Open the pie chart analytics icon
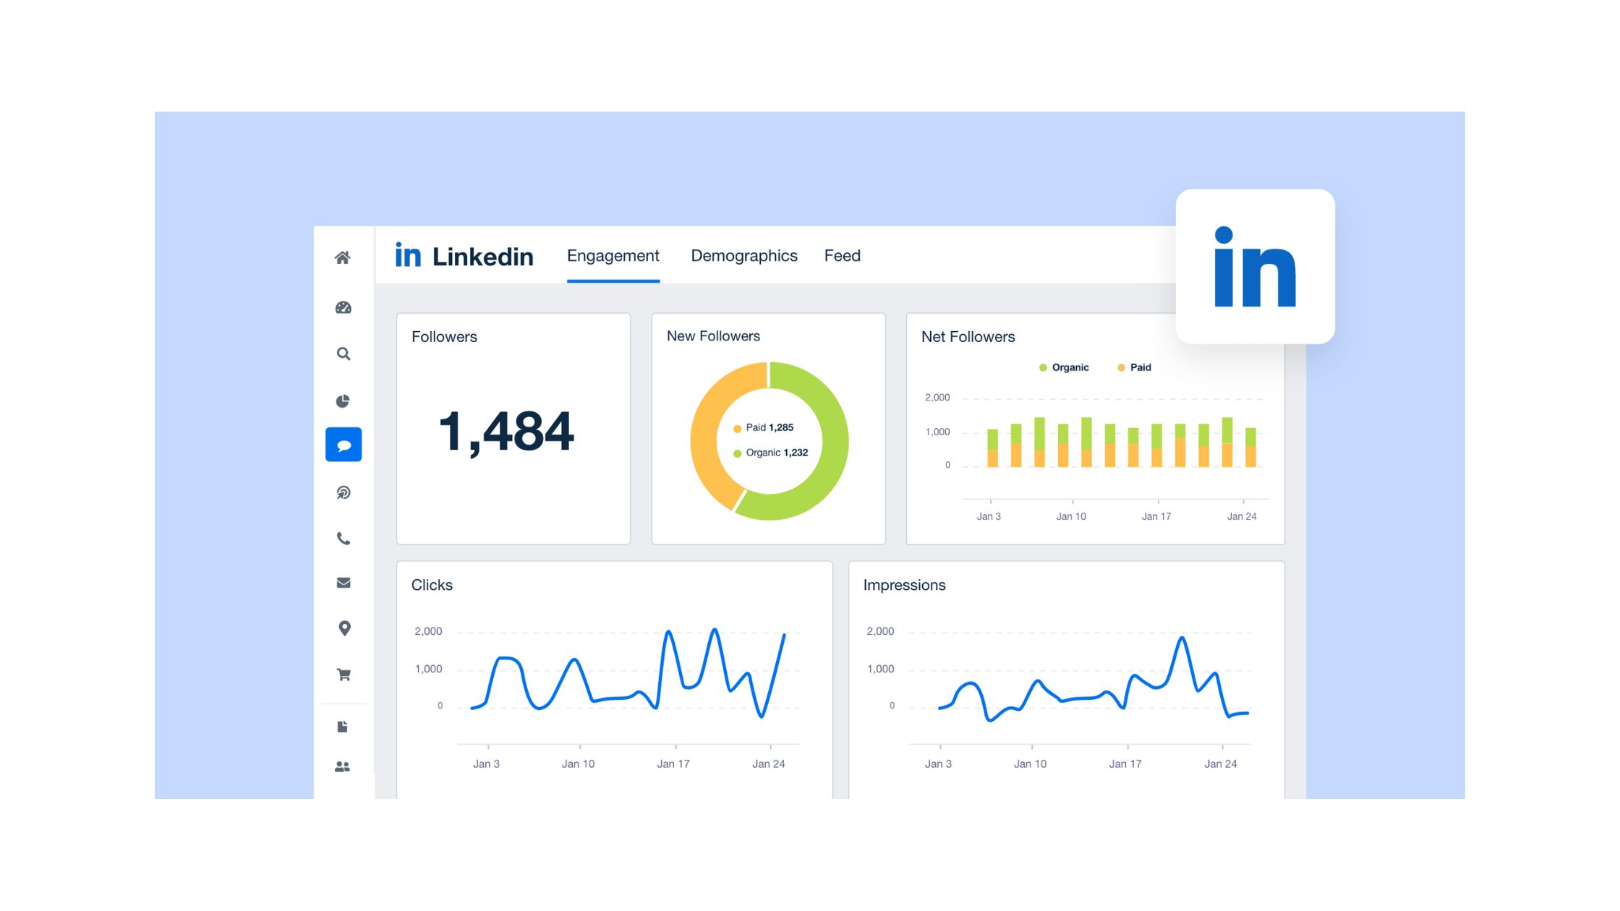The image size is (1620, 911). point(344,400)
